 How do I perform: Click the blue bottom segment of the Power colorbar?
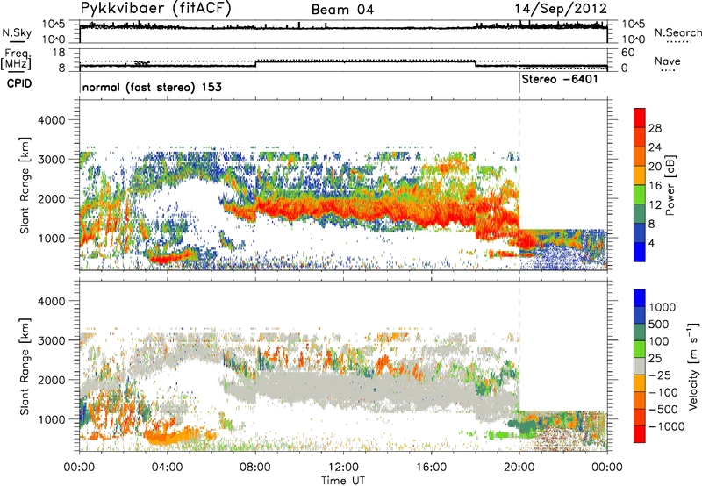click(640, 252)
